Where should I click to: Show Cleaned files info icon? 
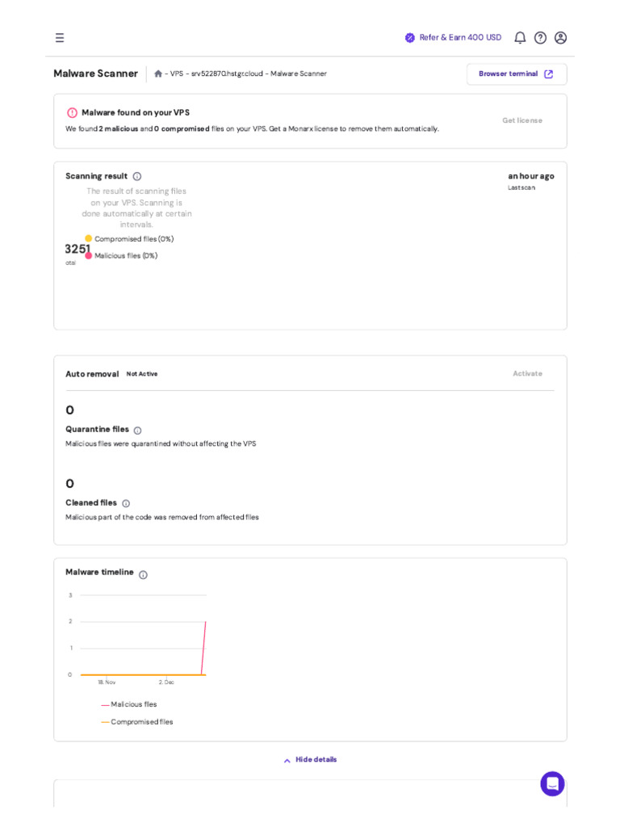point(126,504)
